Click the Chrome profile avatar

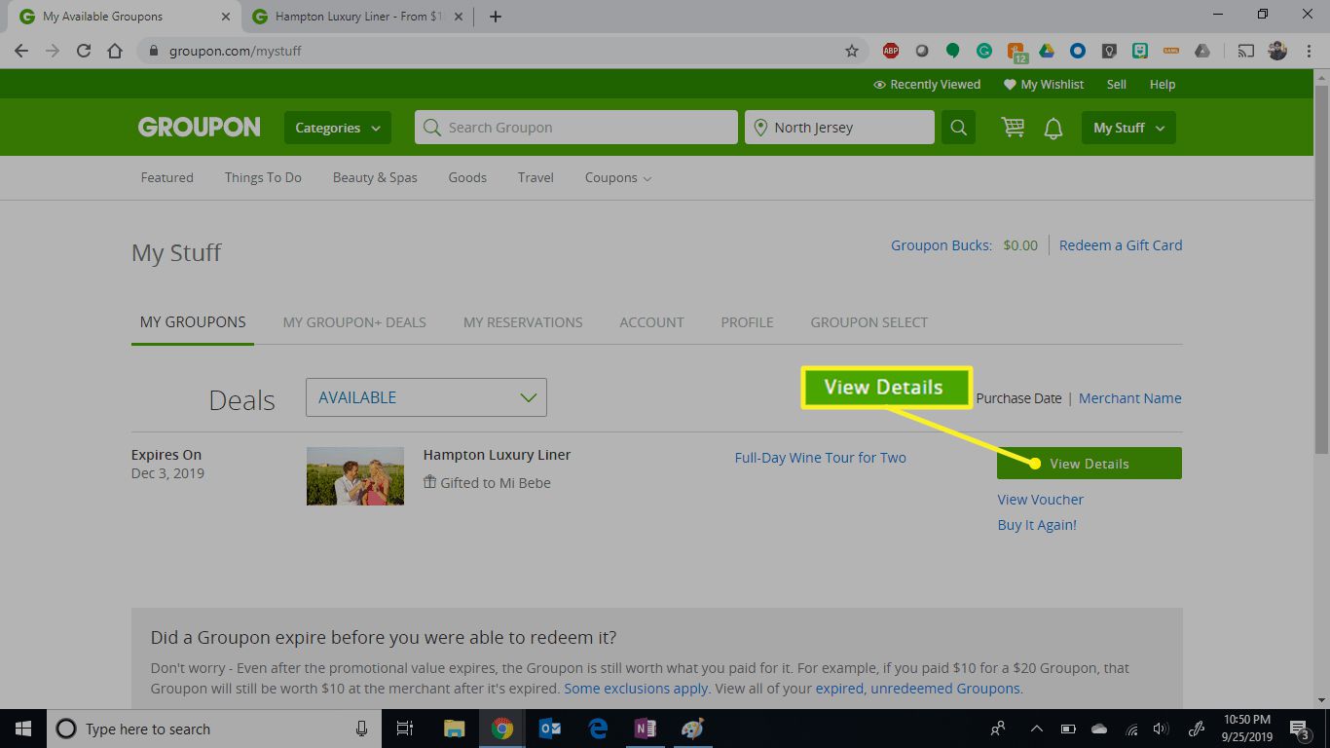coord(1277,51)
